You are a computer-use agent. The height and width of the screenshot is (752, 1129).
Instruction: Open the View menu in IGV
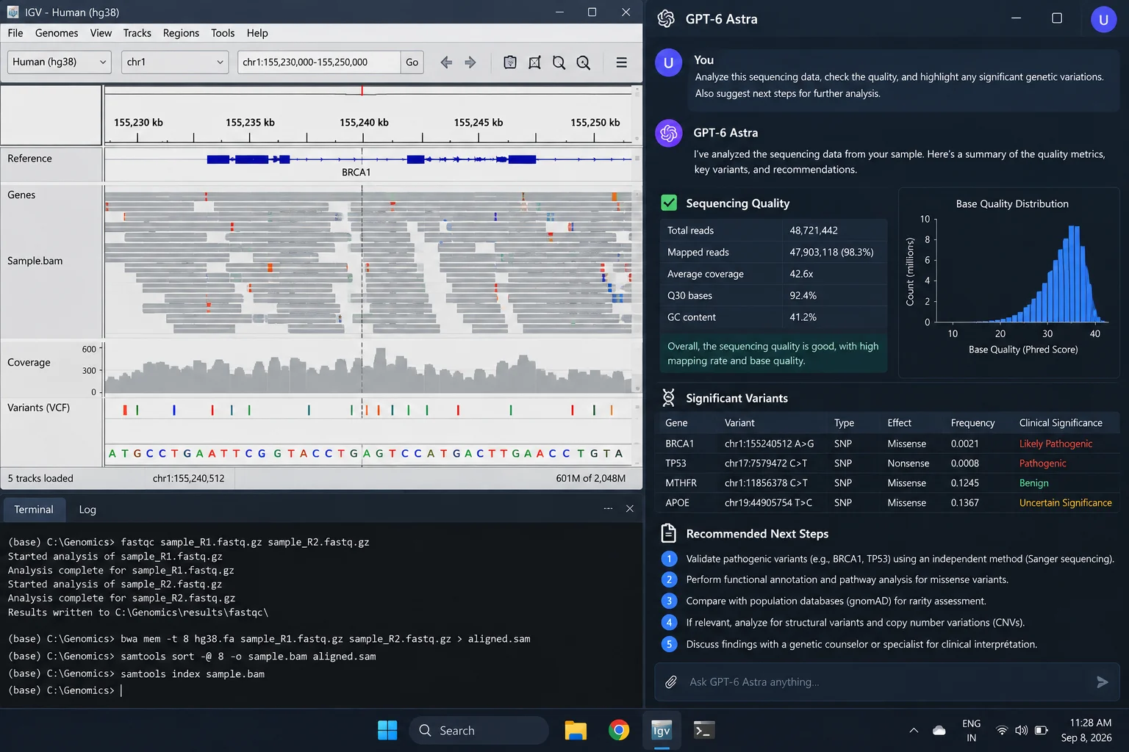[101, 33]
